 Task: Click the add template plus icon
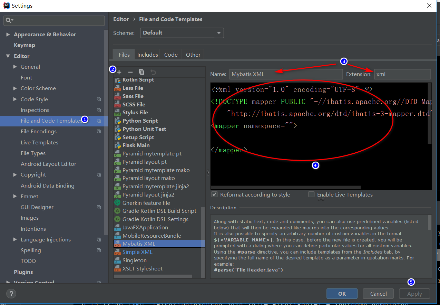[119, 72]
